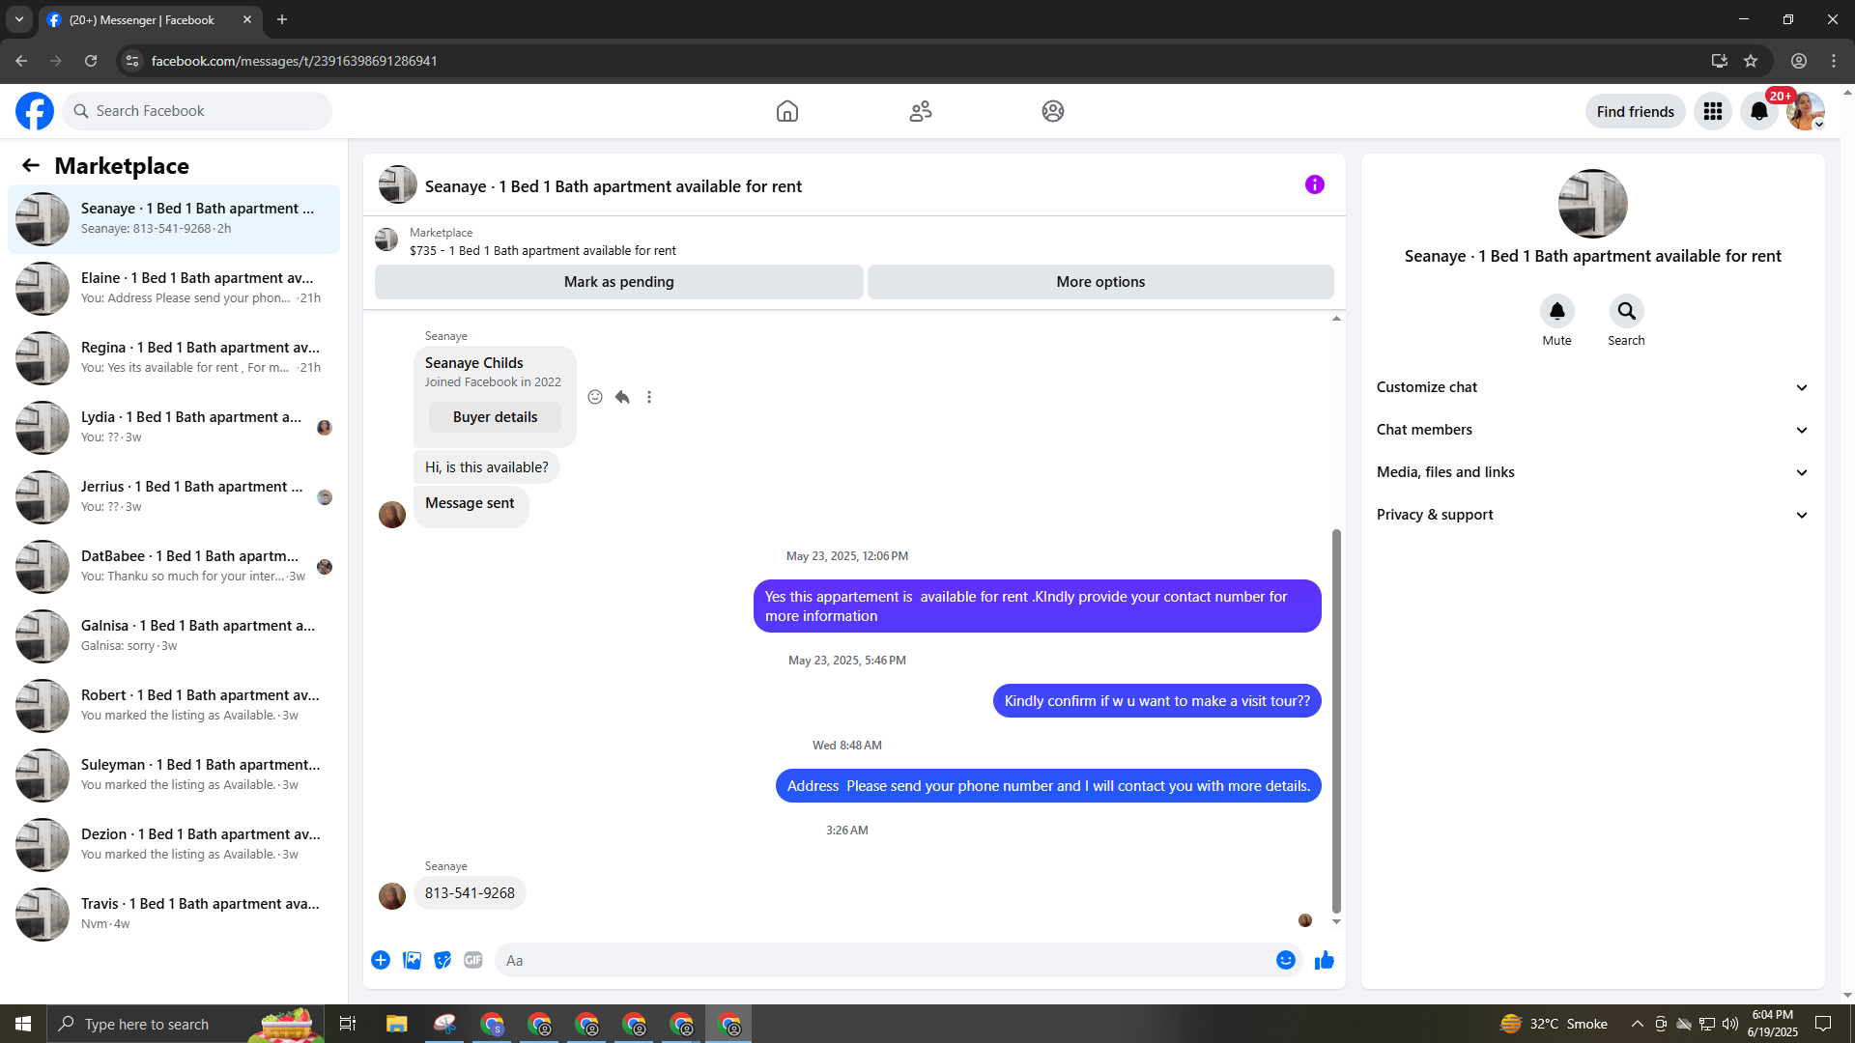Open the browser three-dot menu
Screen dimensions: 1855x1043
tap(1834, 61)
